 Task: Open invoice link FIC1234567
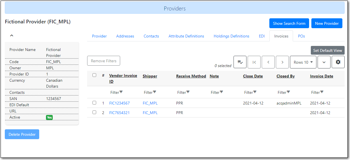pos(120,103)
